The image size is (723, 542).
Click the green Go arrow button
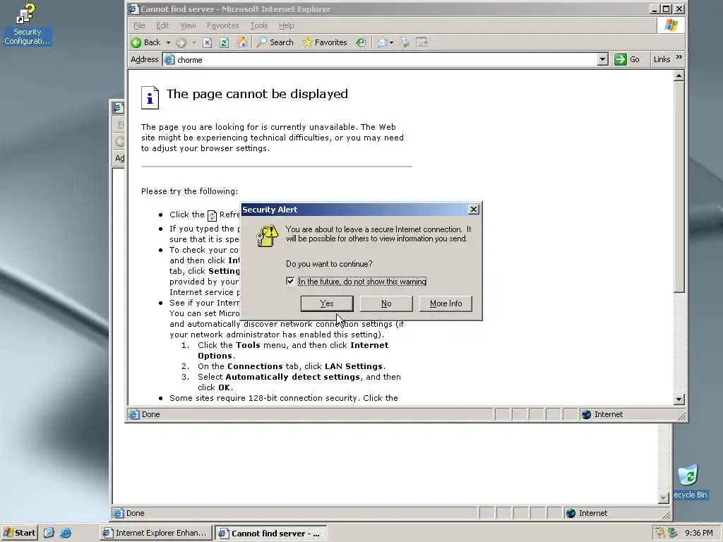tap(621, 59)
